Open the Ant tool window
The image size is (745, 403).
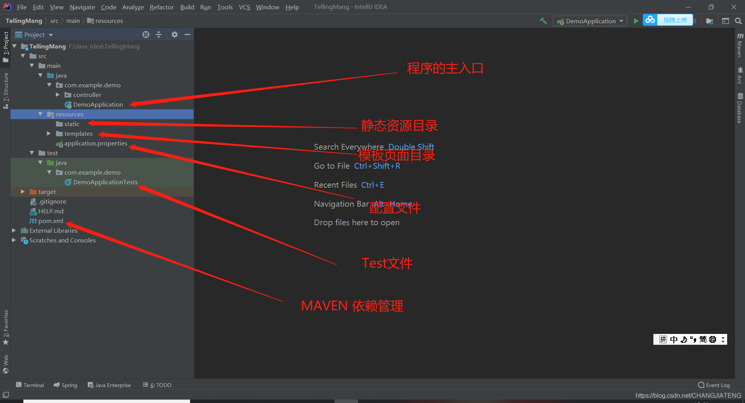pyautogui.click(x=740, y=75)
